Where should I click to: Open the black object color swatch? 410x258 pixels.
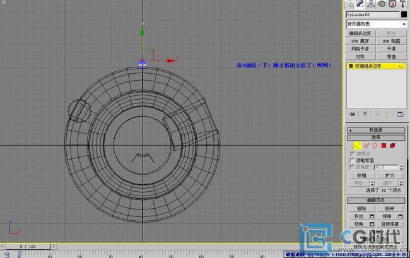(404, 15)
